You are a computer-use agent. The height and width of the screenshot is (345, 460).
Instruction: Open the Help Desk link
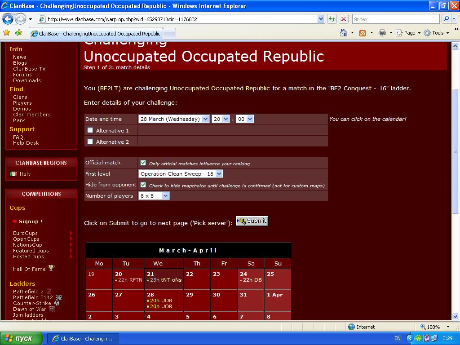[x=26, y=143]
